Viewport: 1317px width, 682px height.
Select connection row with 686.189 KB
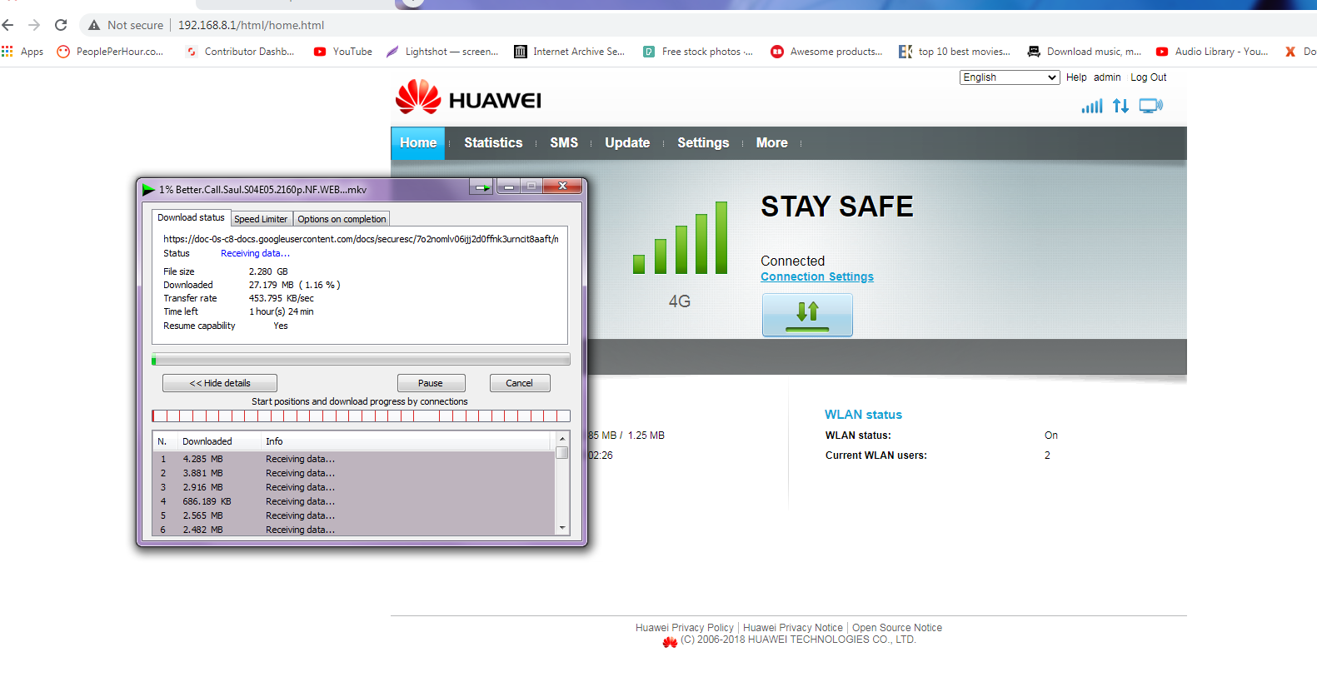pos(354,501)
